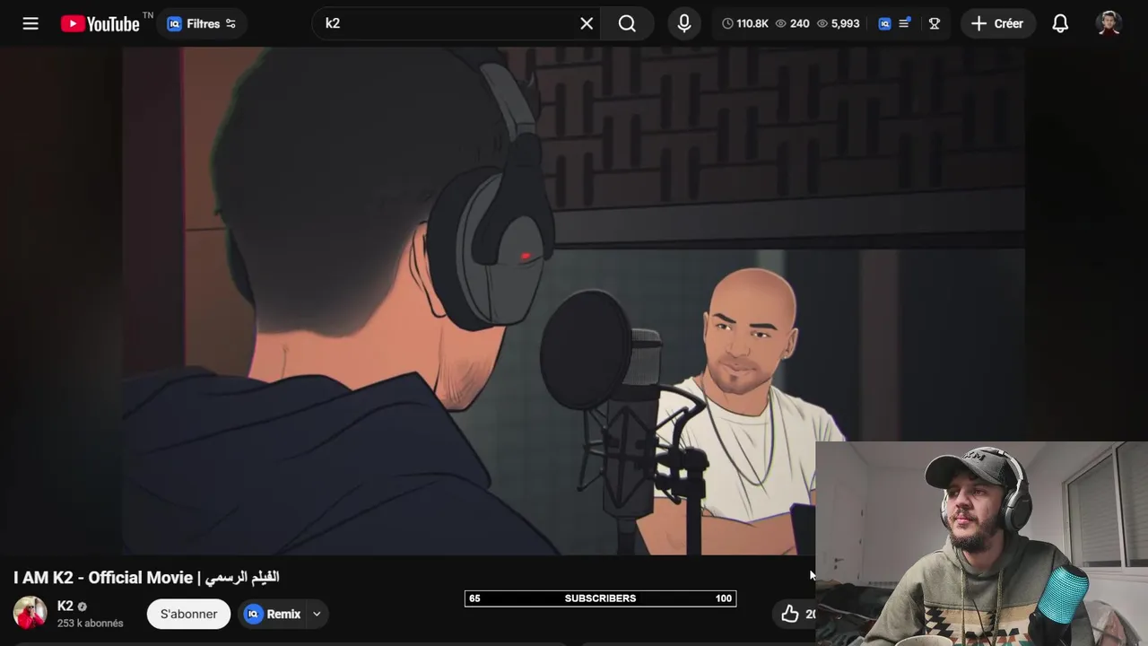1148x646 pixels.
Task: Click the 240 views stat
Action: pos(792,23)
